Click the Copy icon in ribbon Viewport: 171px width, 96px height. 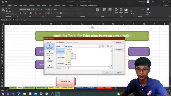click(x=7, y=11)
